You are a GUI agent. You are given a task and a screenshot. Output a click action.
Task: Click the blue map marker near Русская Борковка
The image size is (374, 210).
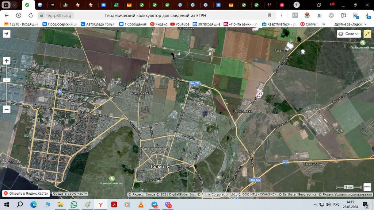60,91
